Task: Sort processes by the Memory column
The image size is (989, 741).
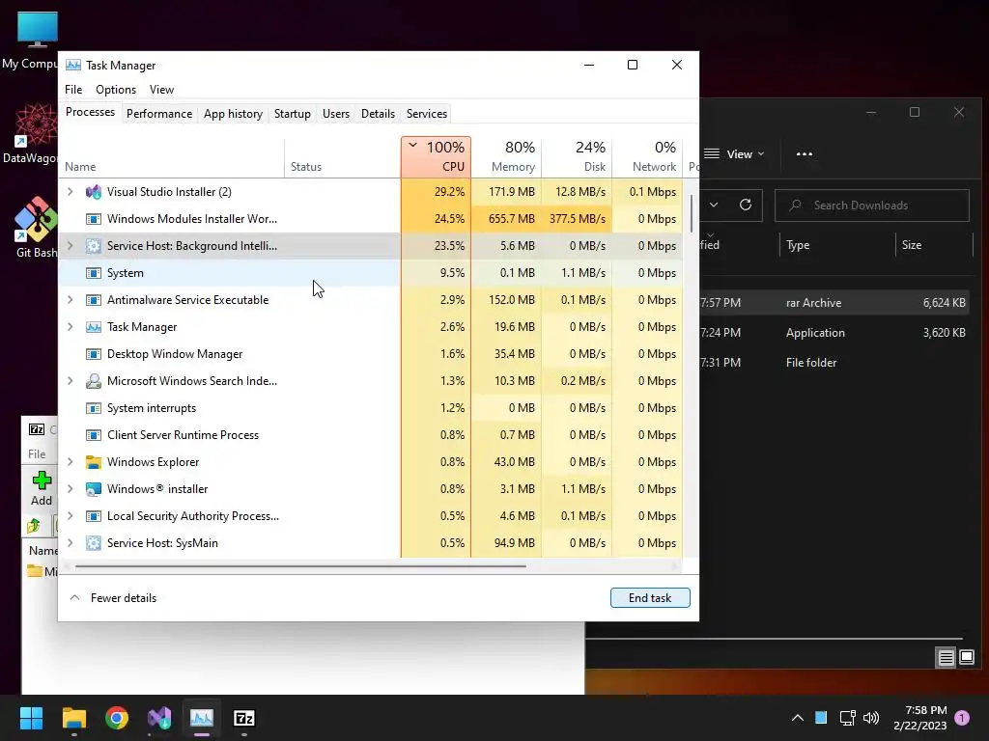Action: [506, 157]
